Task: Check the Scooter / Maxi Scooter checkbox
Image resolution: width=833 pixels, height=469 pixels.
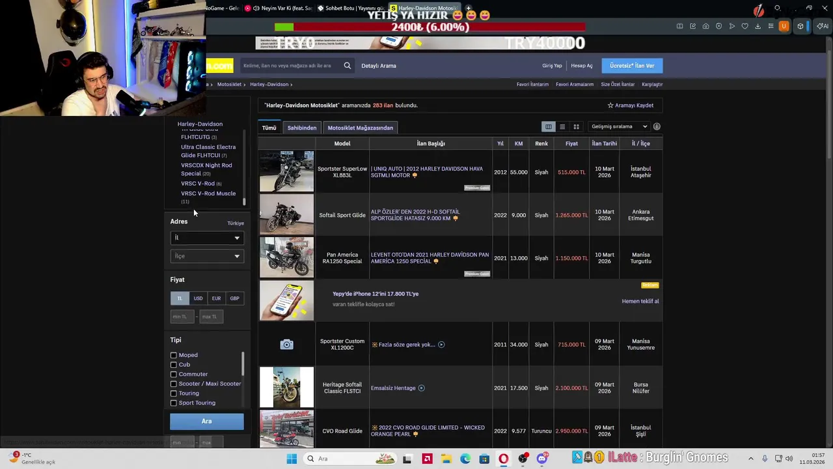Action: 173,384
